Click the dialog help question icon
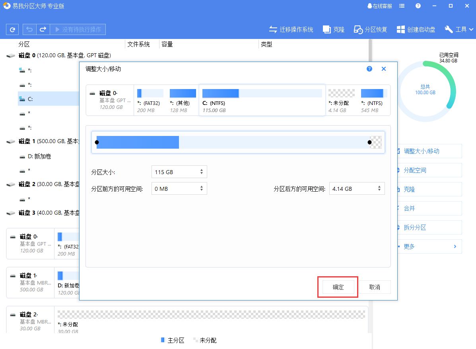The height and width of the screenshot is (349, 476). (369, 69)
